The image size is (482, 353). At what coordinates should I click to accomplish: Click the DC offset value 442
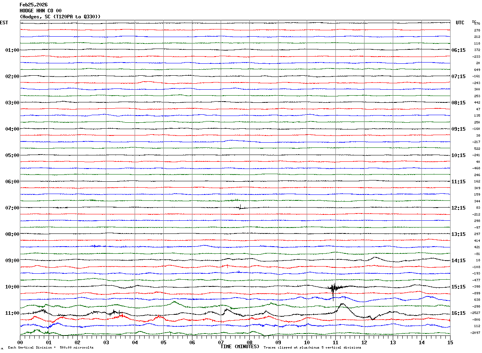tap(477, 103)
